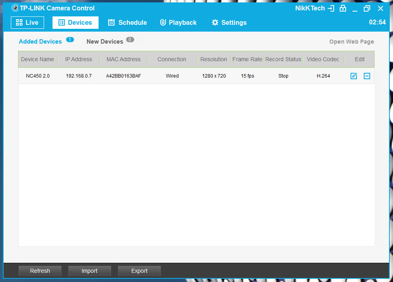Click the Import button
Viewport: 393px width, 282px height.
pyautogui.click(x=89, y=271)
